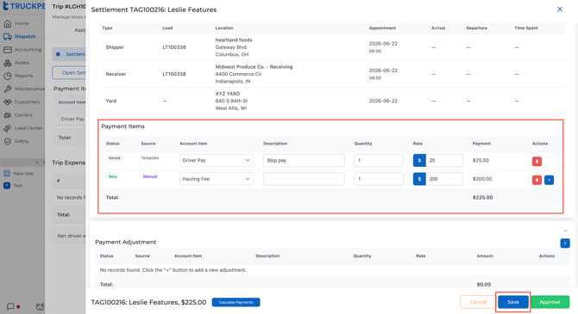The image size is (578, 314).
Task: Delete the Driver Pay payment item
Action: point(537,161)
